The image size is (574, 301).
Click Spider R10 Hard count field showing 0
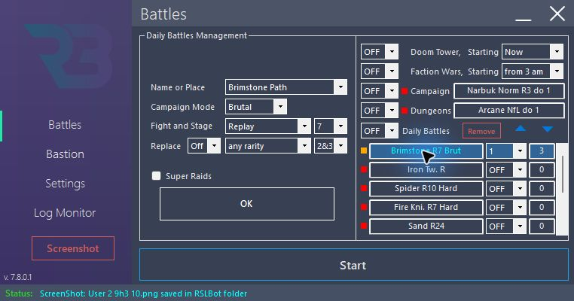point(542,188)
